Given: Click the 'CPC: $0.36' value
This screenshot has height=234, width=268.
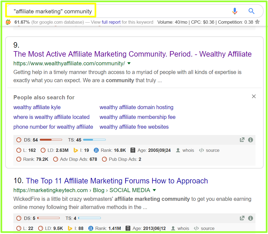Looking at the screenshot, I should 203,22.
